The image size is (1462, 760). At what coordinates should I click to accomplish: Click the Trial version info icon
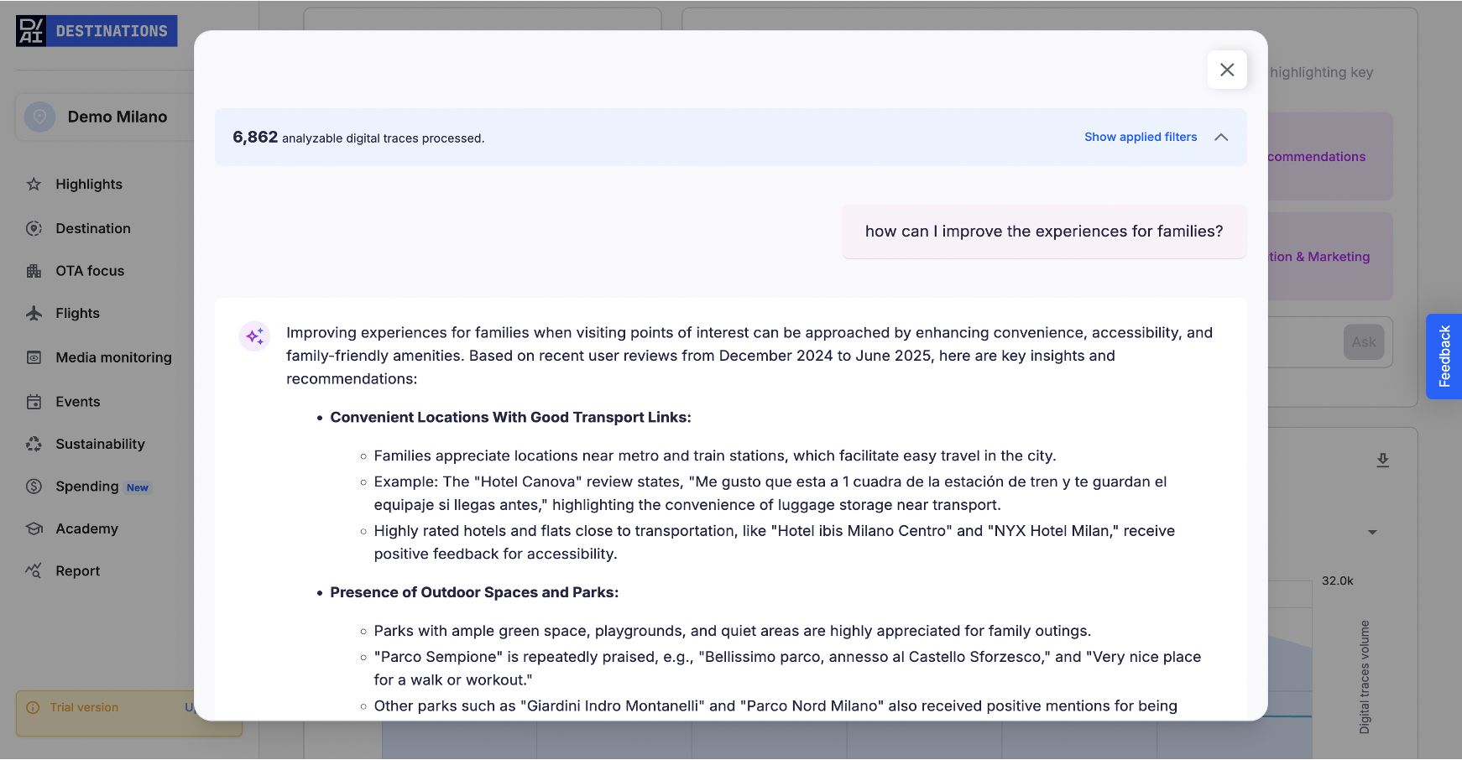34,707
